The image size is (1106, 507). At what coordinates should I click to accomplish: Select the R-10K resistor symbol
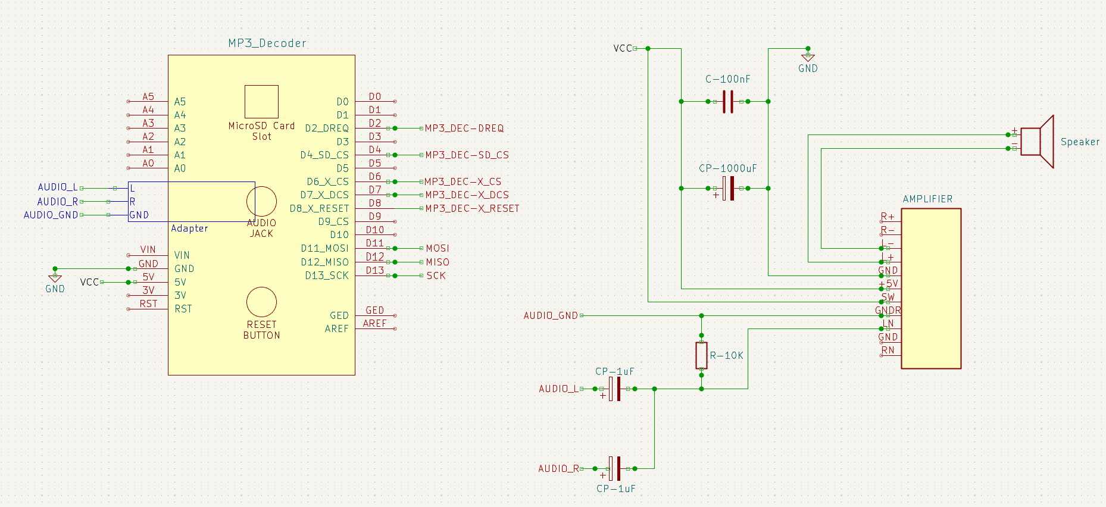(x=702, y=355)
